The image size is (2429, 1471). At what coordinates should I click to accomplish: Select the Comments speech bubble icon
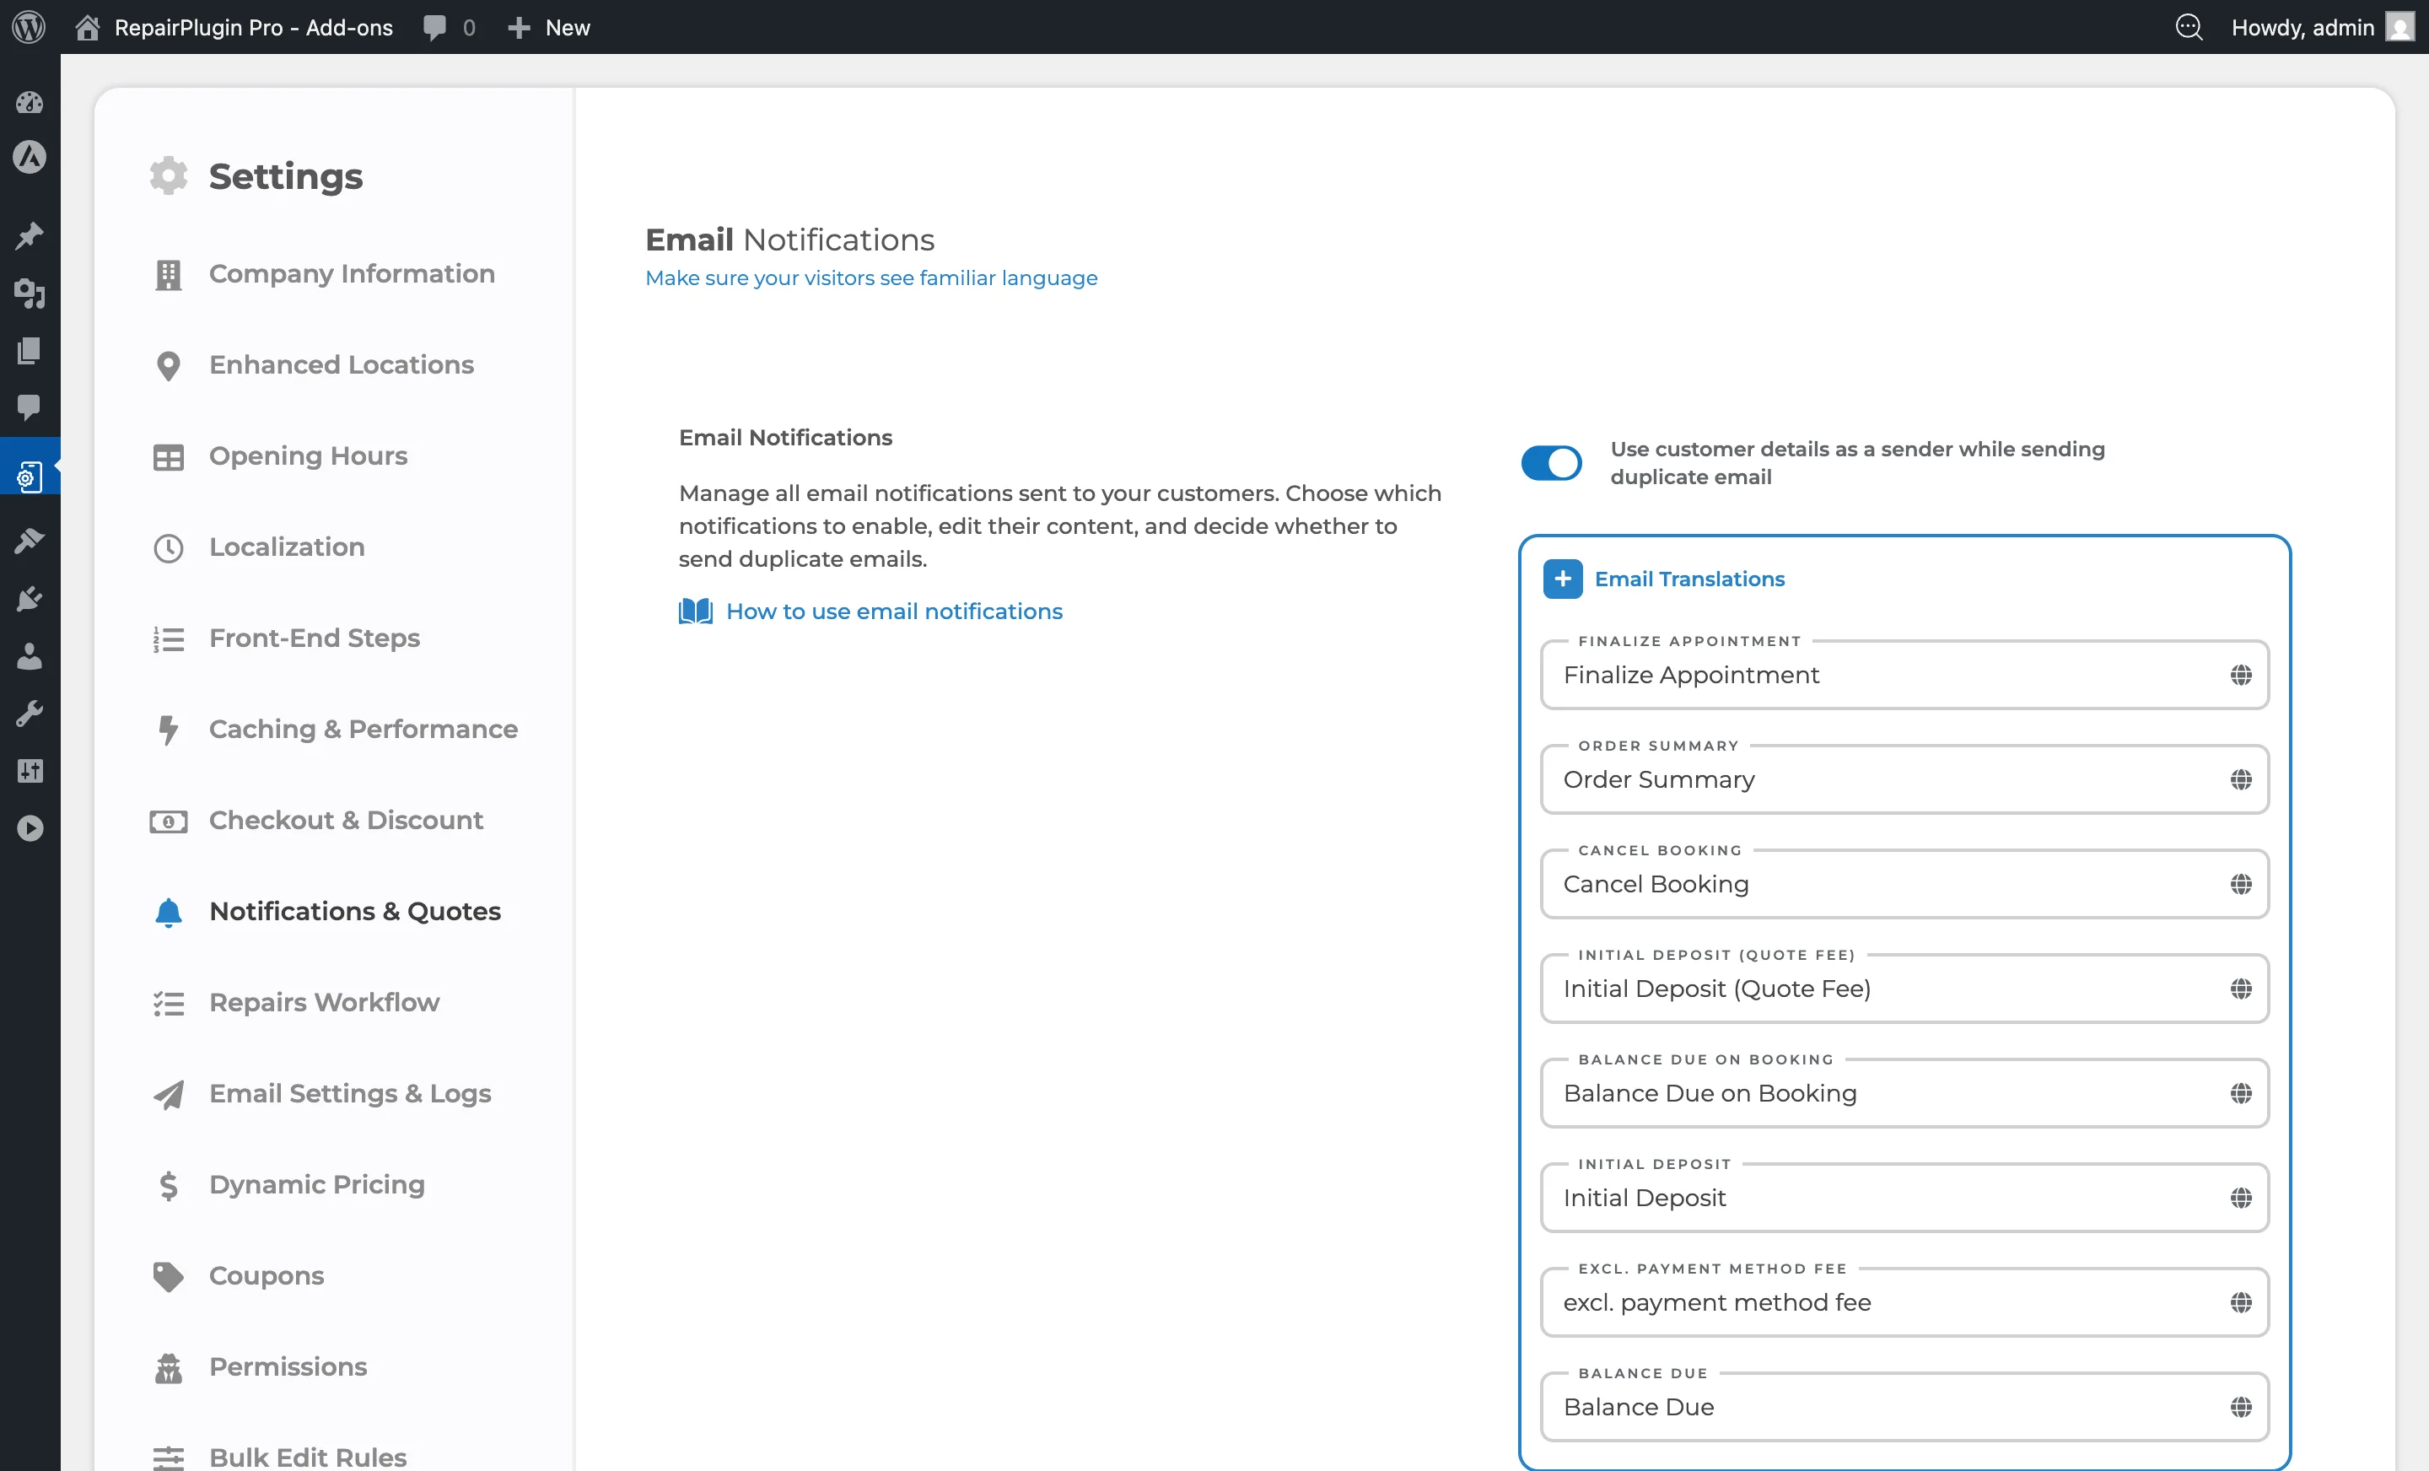click(x=30, y=408)
